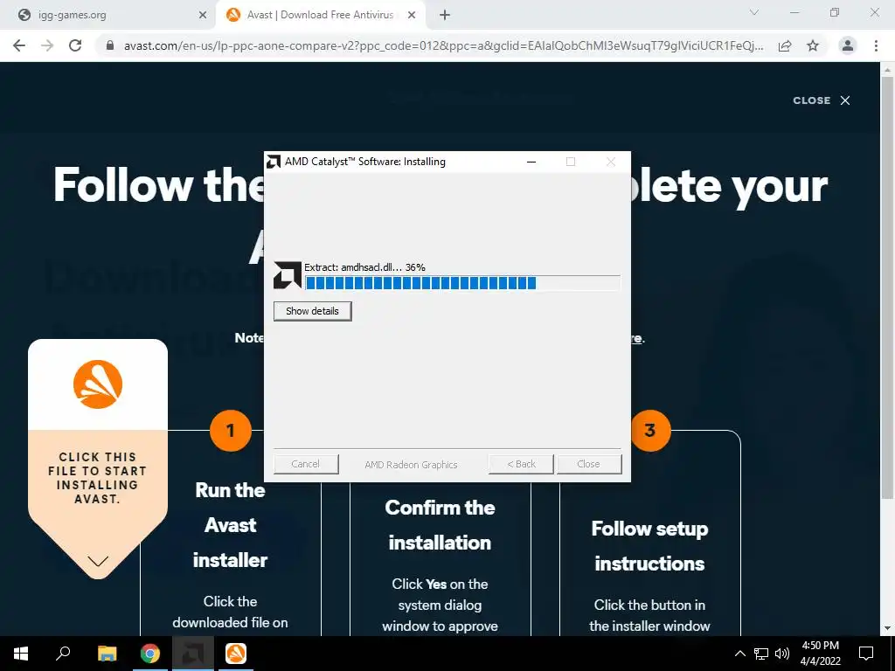This screenshot has height=671, width=895.
Task: Click the AMD logo beside the progress bar
Action: (x=287, y=275)
